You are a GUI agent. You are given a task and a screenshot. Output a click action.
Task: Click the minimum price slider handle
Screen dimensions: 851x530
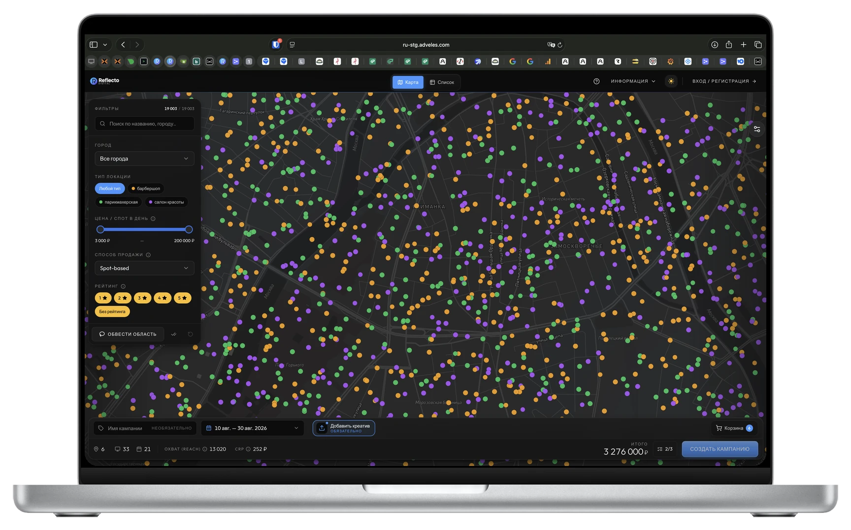pos(100,230)
